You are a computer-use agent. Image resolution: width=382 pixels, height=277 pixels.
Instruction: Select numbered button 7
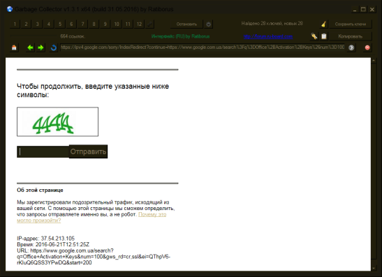click(82, 24)
